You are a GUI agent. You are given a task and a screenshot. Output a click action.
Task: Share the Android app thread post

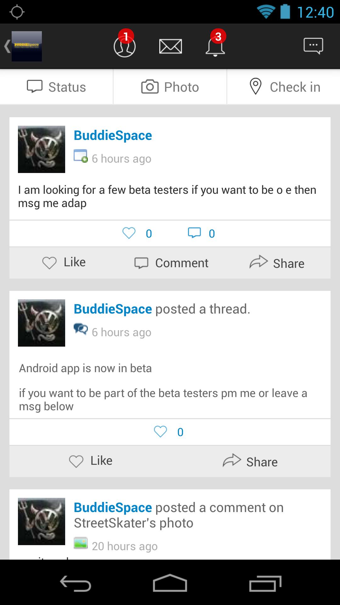tap(250, 461)
